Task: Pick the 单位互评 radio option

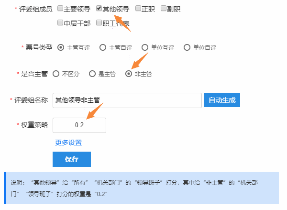Action: (x=145, y=48)
